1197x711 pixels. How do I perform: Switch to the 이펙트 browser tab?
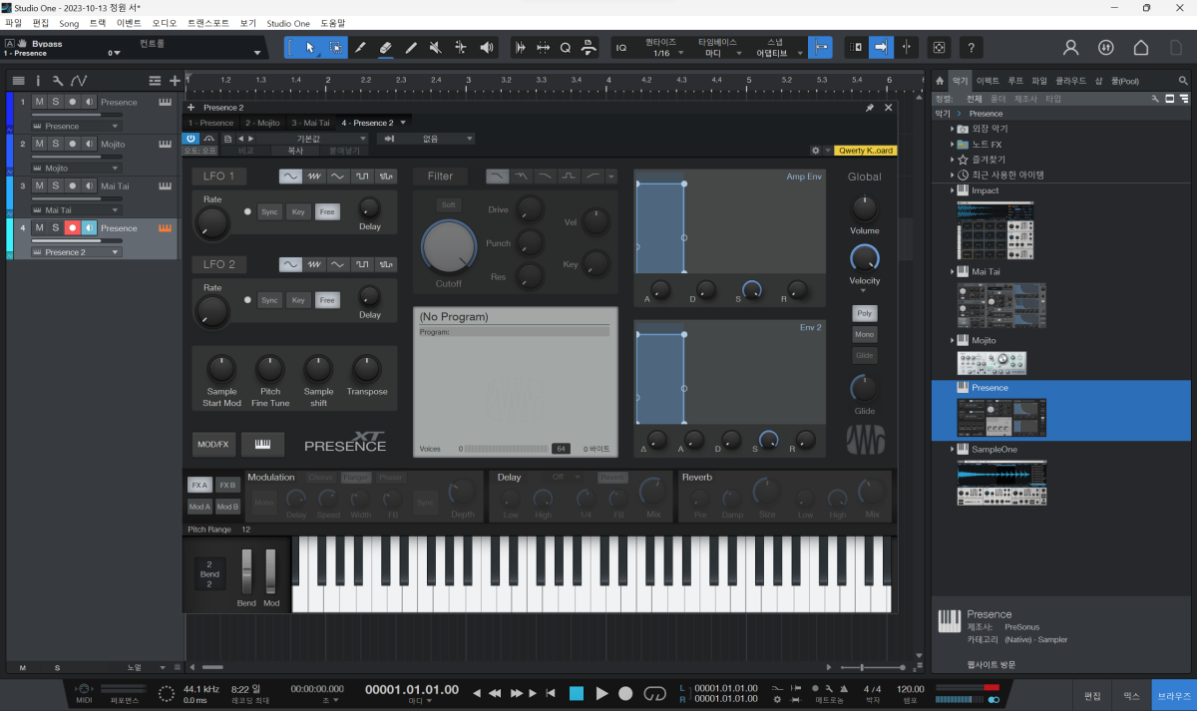click(988, 81)
